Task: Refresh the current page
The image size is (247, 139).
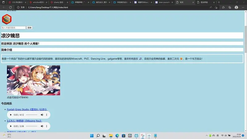Action: pos(10,7)
